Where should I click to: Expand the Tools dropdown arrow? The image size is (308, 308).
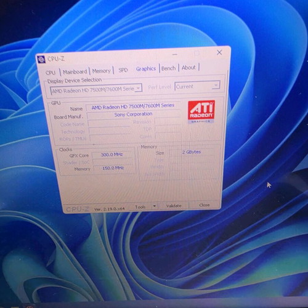click(155, 206)
